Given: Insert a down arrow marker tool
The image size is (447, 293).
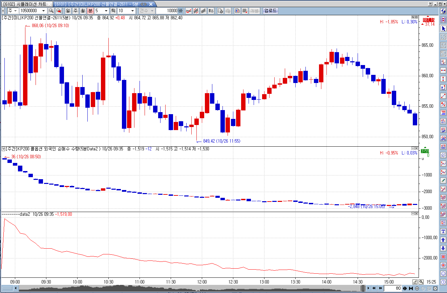Looking at the screenshot, I should pyautogui.click(x=443, y=248).
